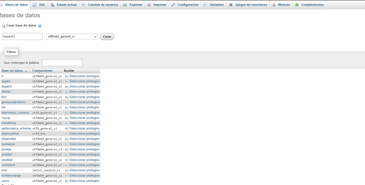Viewport: 365px width, 185px height.
Task: Click the help icon beside Crear base de datos
Action: click(40, 26)
